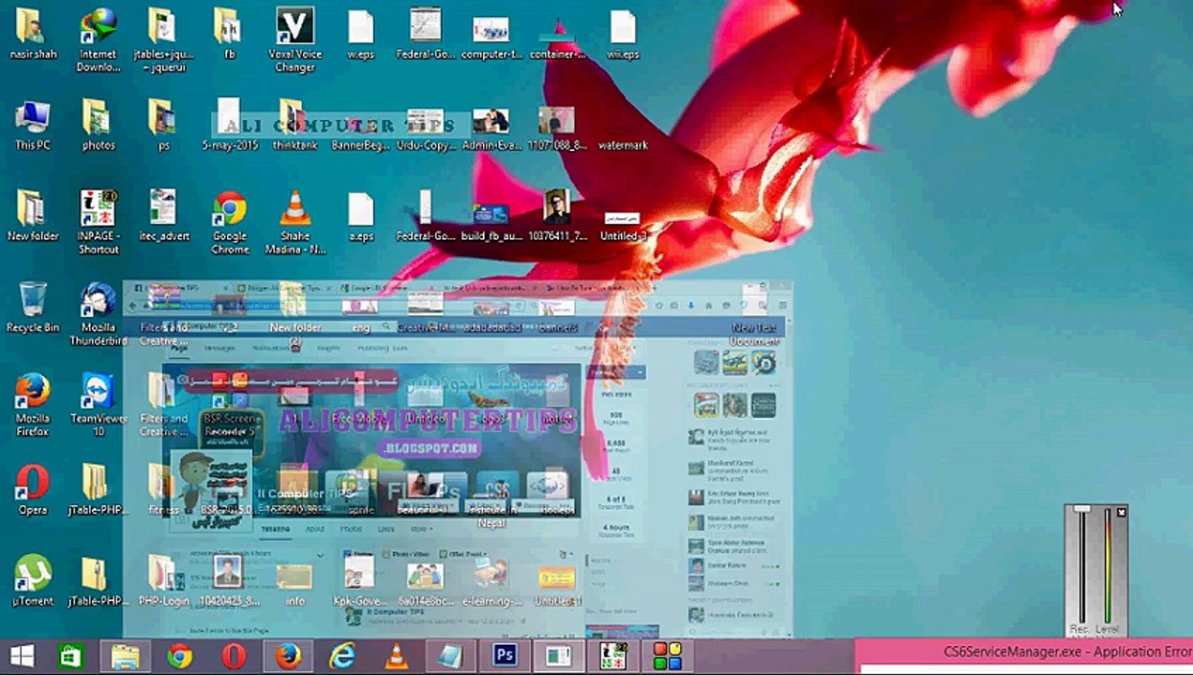Viewport: 1193px width, 675px height.
Task: Select the a.eps file icon
Action: [361, 217]
